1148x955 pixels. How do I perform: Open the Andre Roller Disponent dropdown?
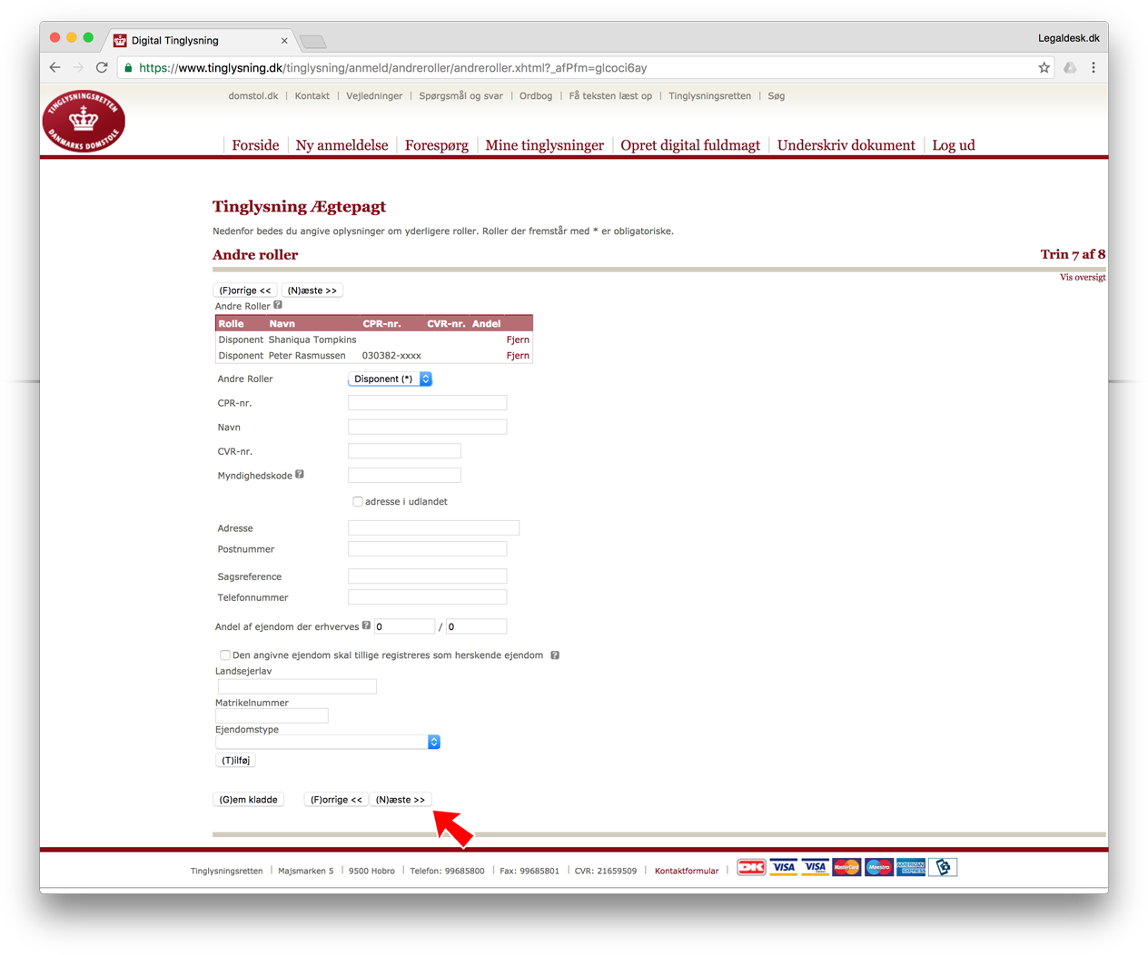(x=390, y=379)
